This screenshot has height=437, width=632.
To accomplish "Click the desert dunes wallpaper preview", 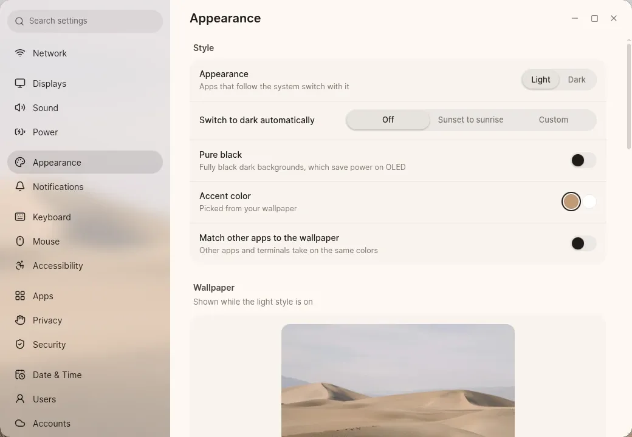I will coord(398,381).
